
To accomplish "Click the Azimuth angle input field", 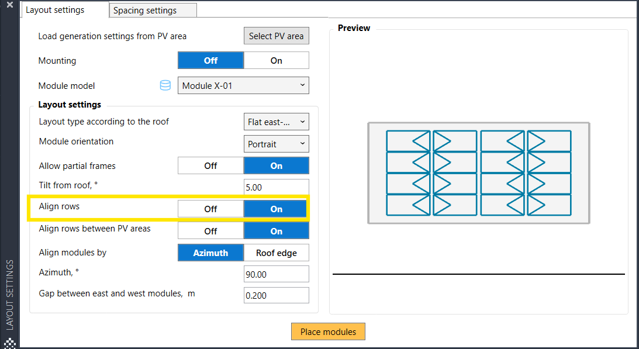I will point(277,274).
